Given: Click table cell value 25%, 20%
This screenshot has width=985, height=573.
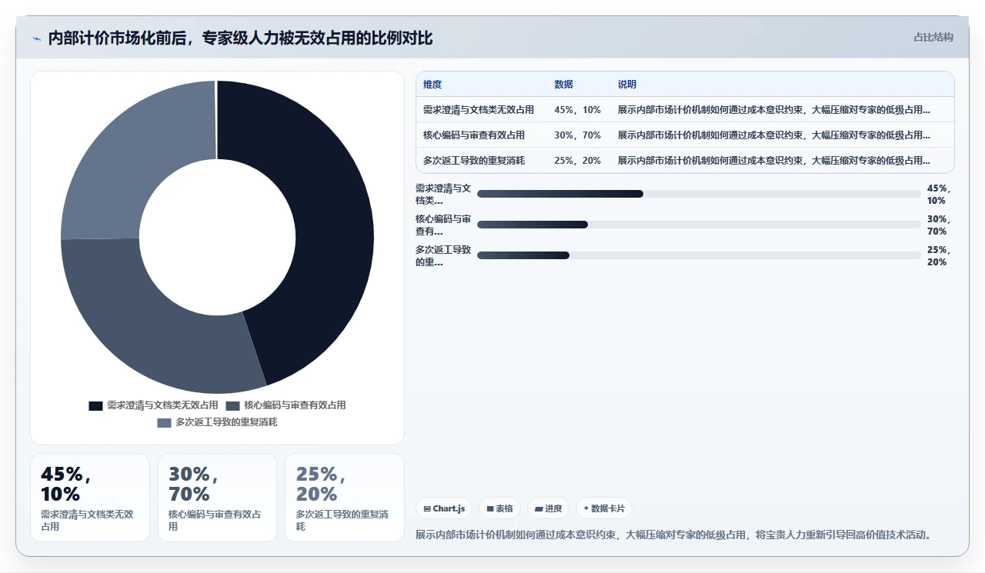Looking at the screenshot, I should [x=577, y=161].
